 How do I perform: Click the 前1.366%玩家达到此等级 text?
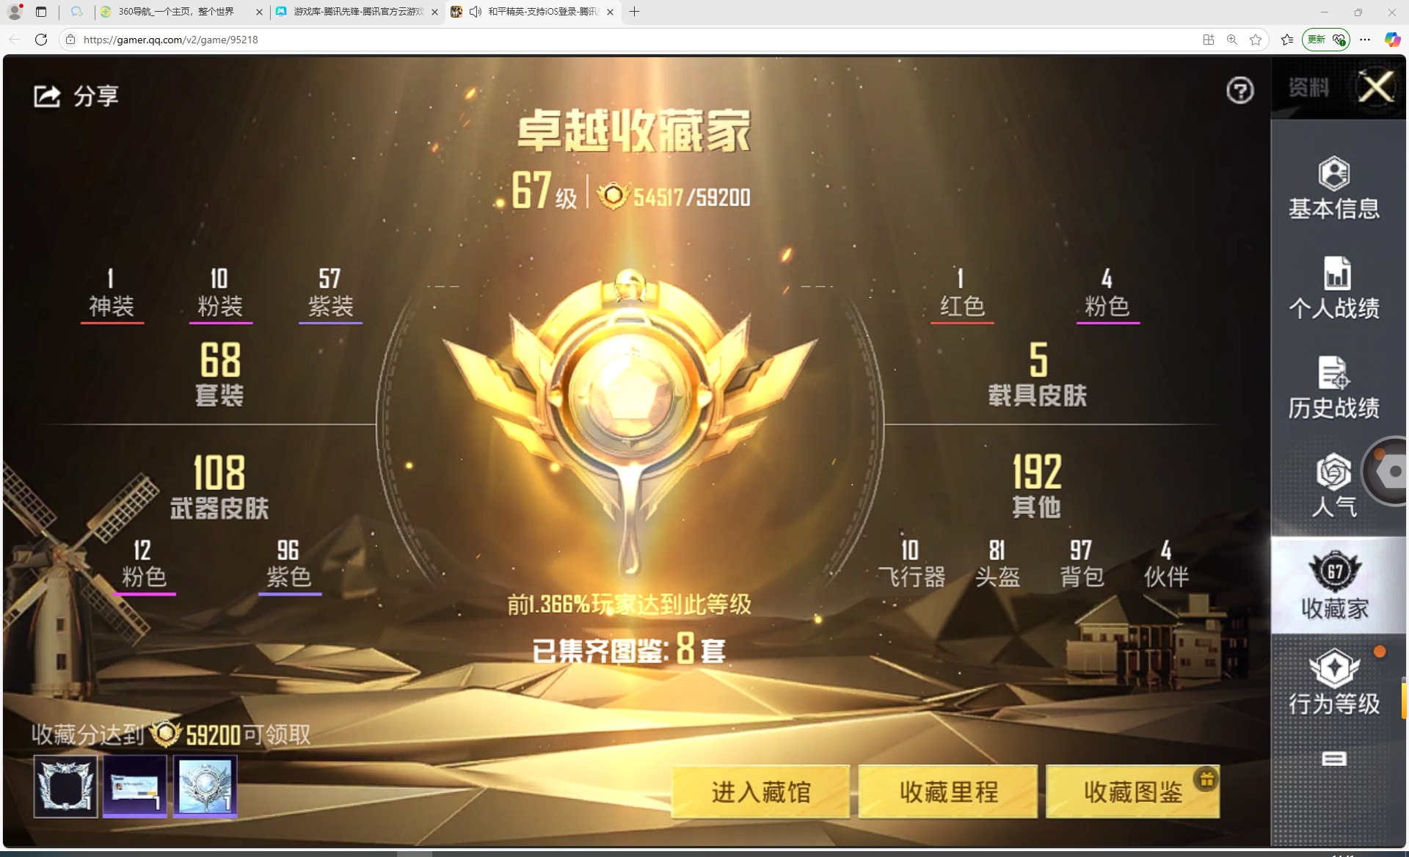pos(630,604)
